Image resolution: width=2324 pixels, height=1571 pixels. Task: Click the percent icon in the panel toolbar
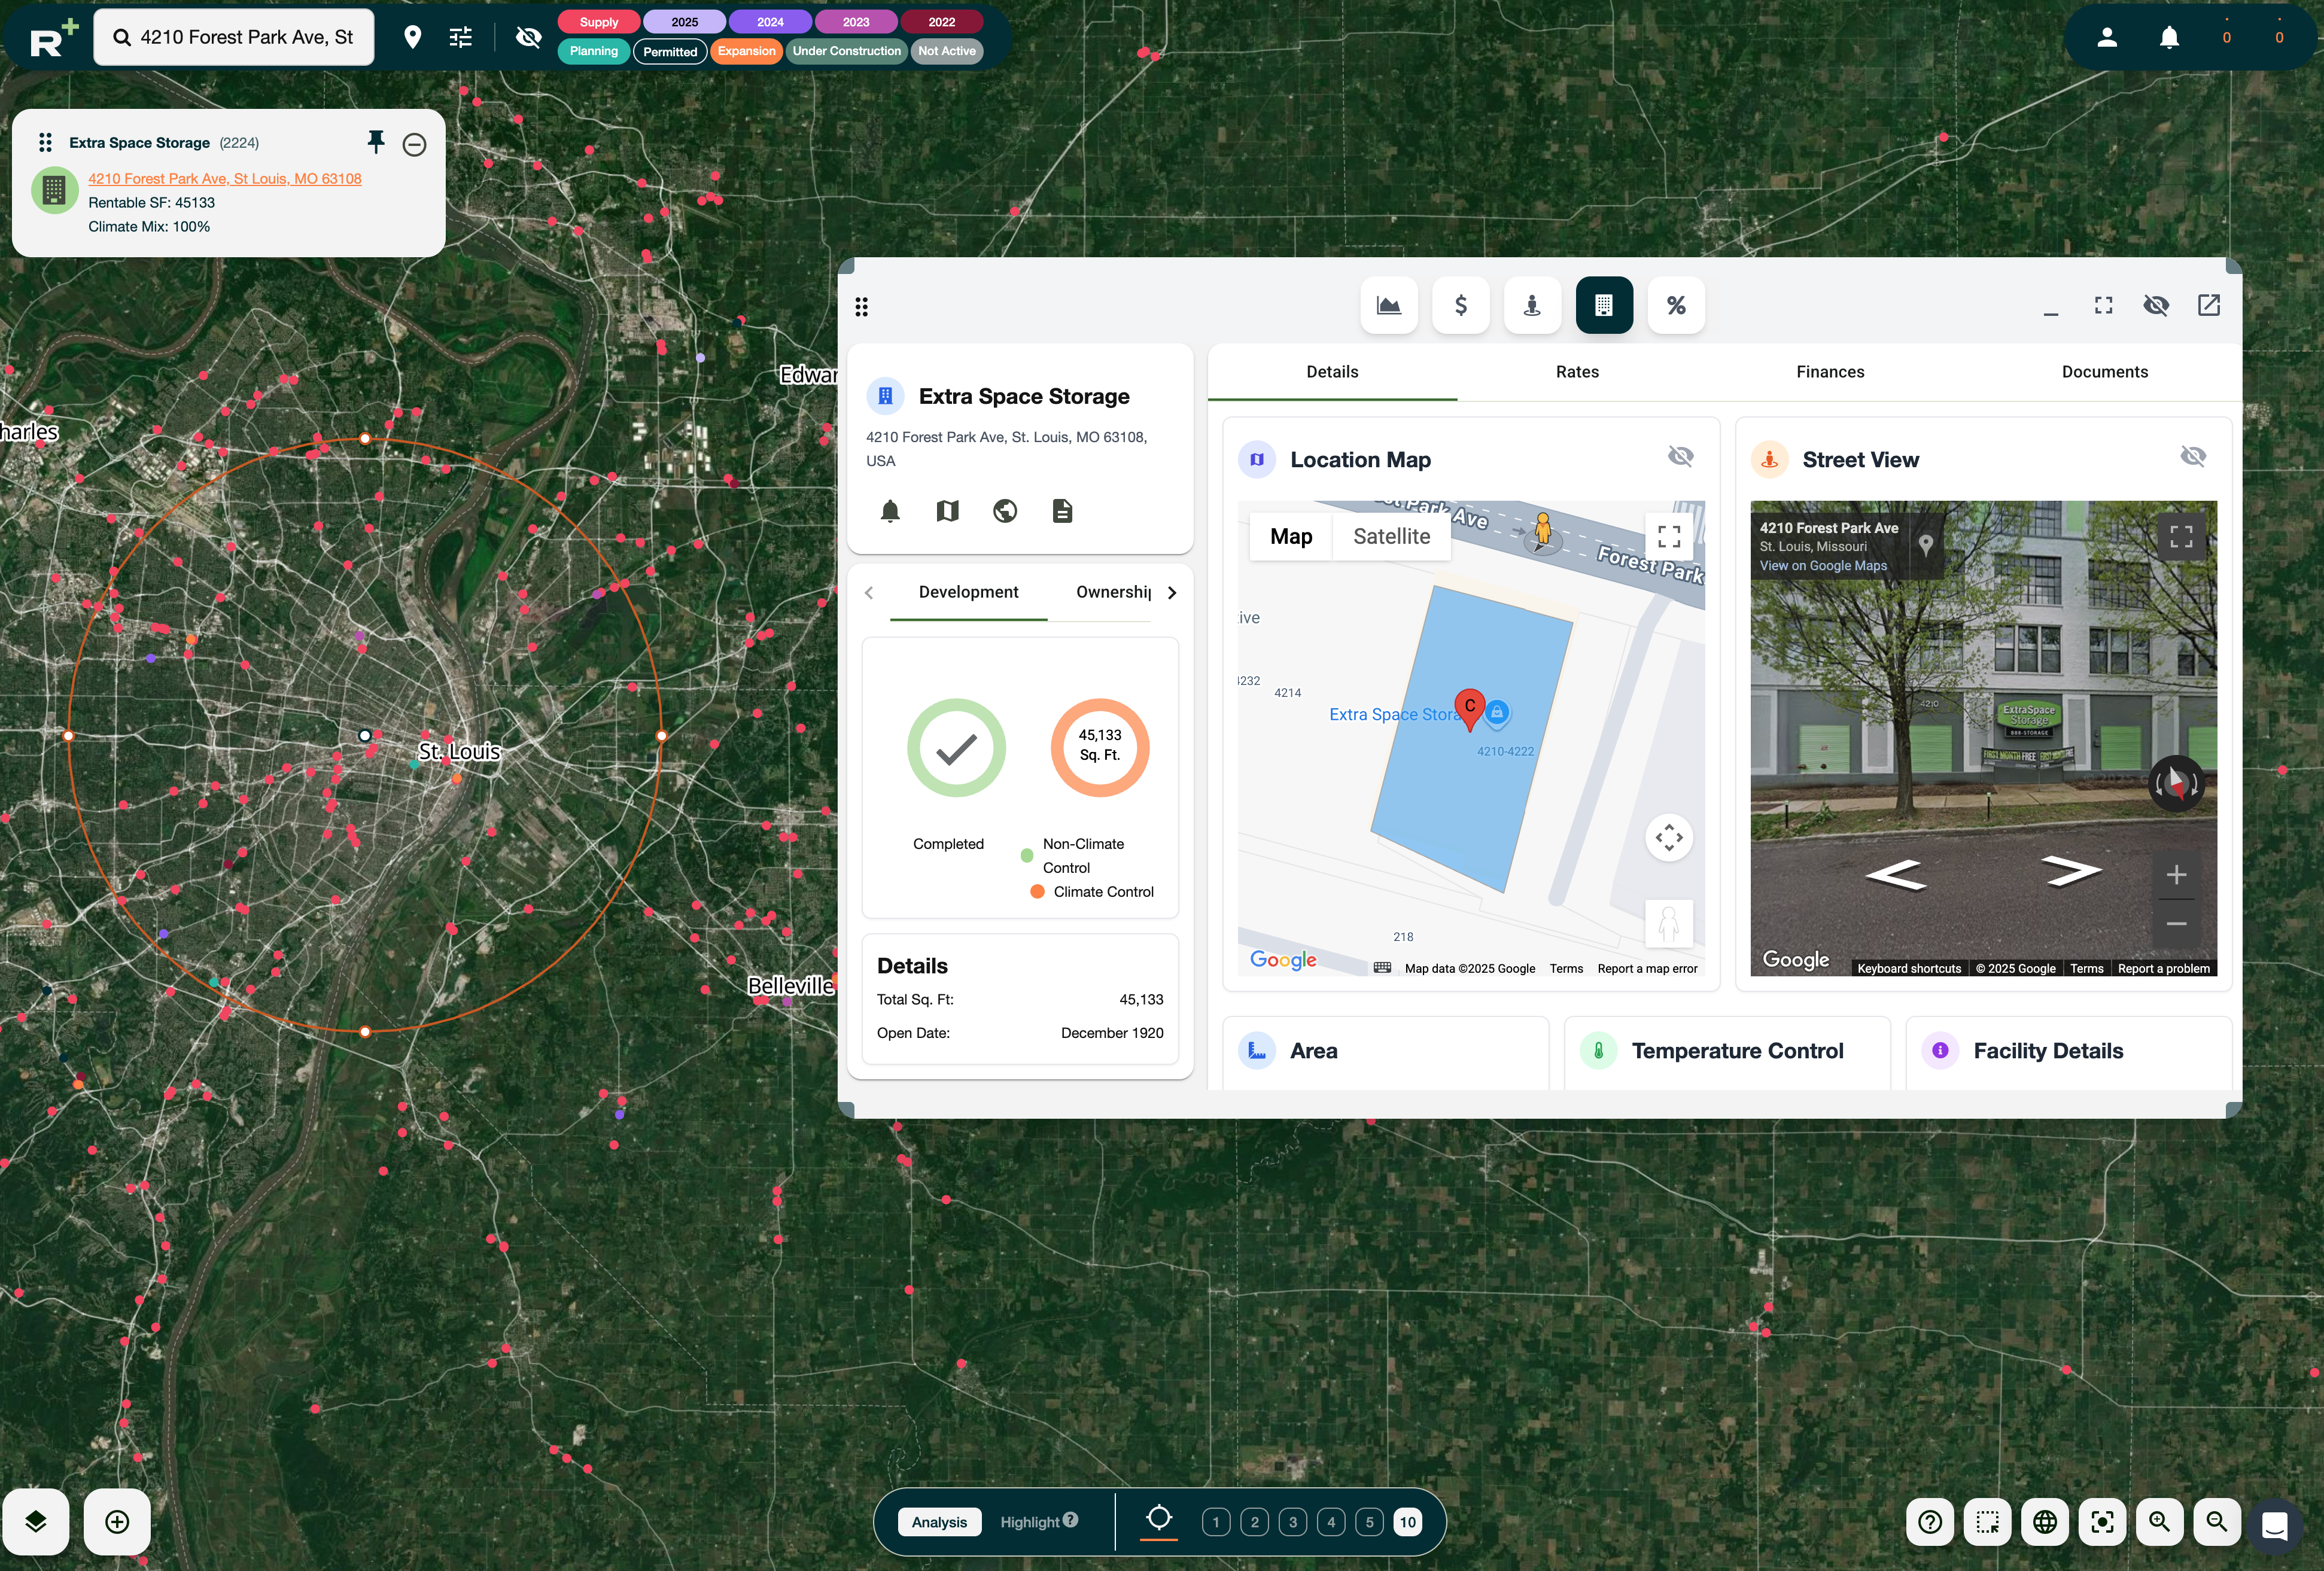(1676, 305)
